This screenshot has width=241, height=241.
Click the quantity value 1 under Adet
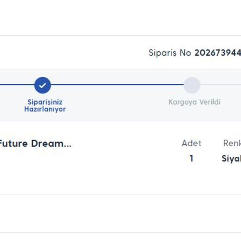(x=191, y=158)
